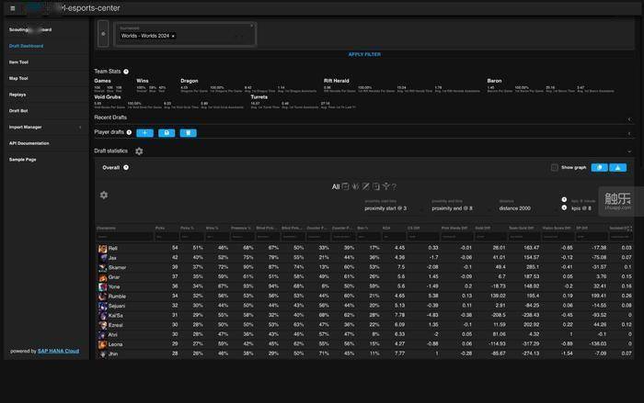The width and height of the screenshot is (644, 403).
Task: Click the gear icon beside the role filter
Action: pos(104,195)
